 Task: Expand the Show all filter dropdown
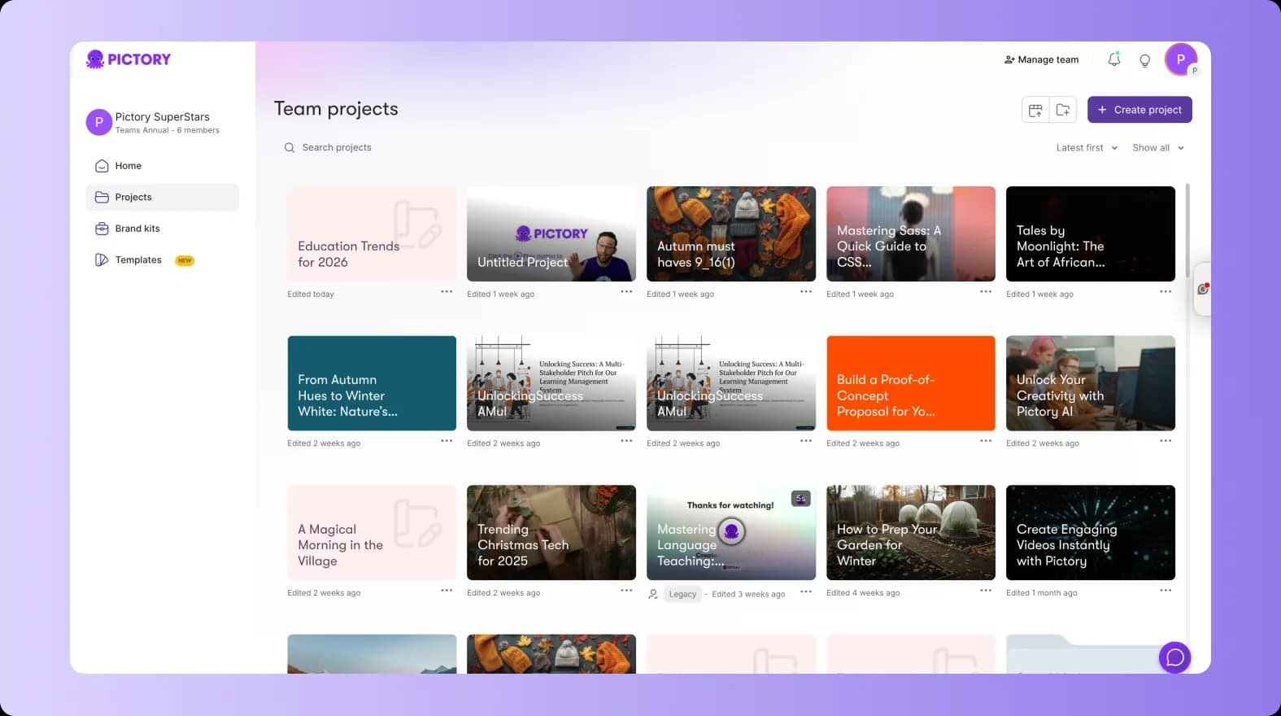pos(1158,148)
